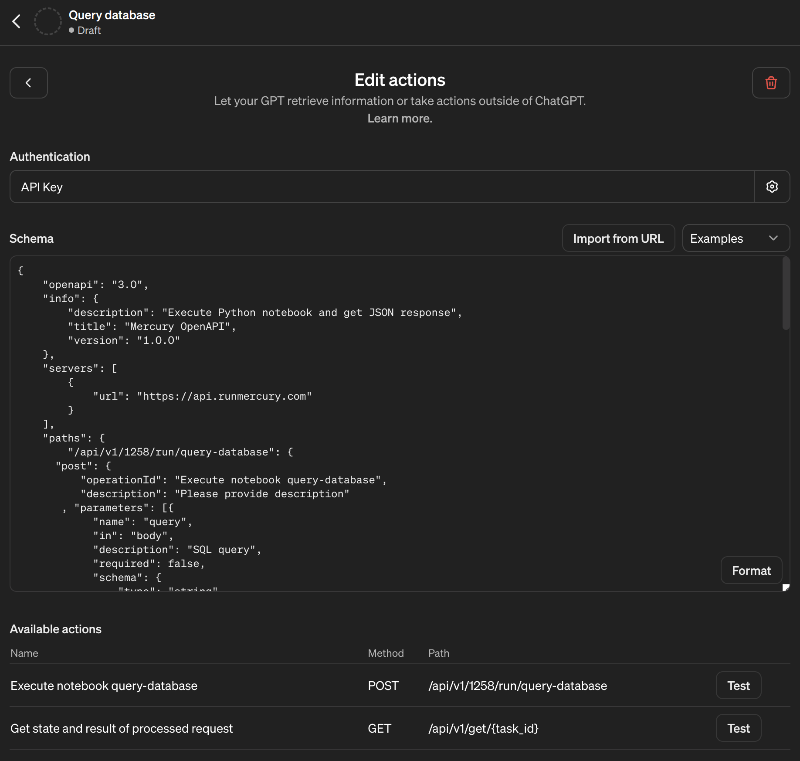Click the Draft status label
The image size is (800, 761).
(89, 30)
